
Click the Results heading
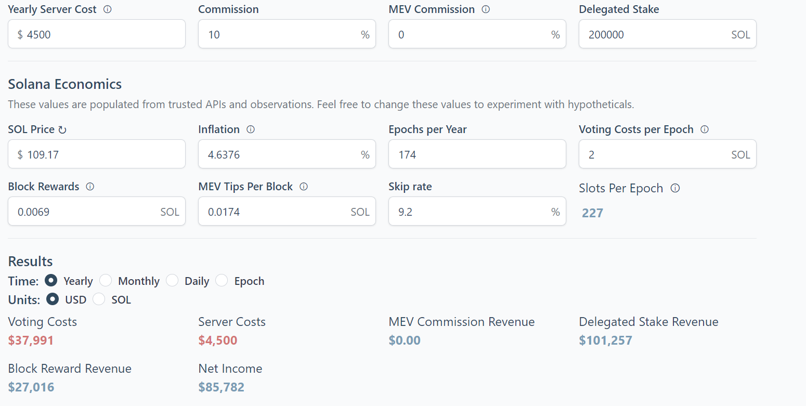click(x=31, y=261)
